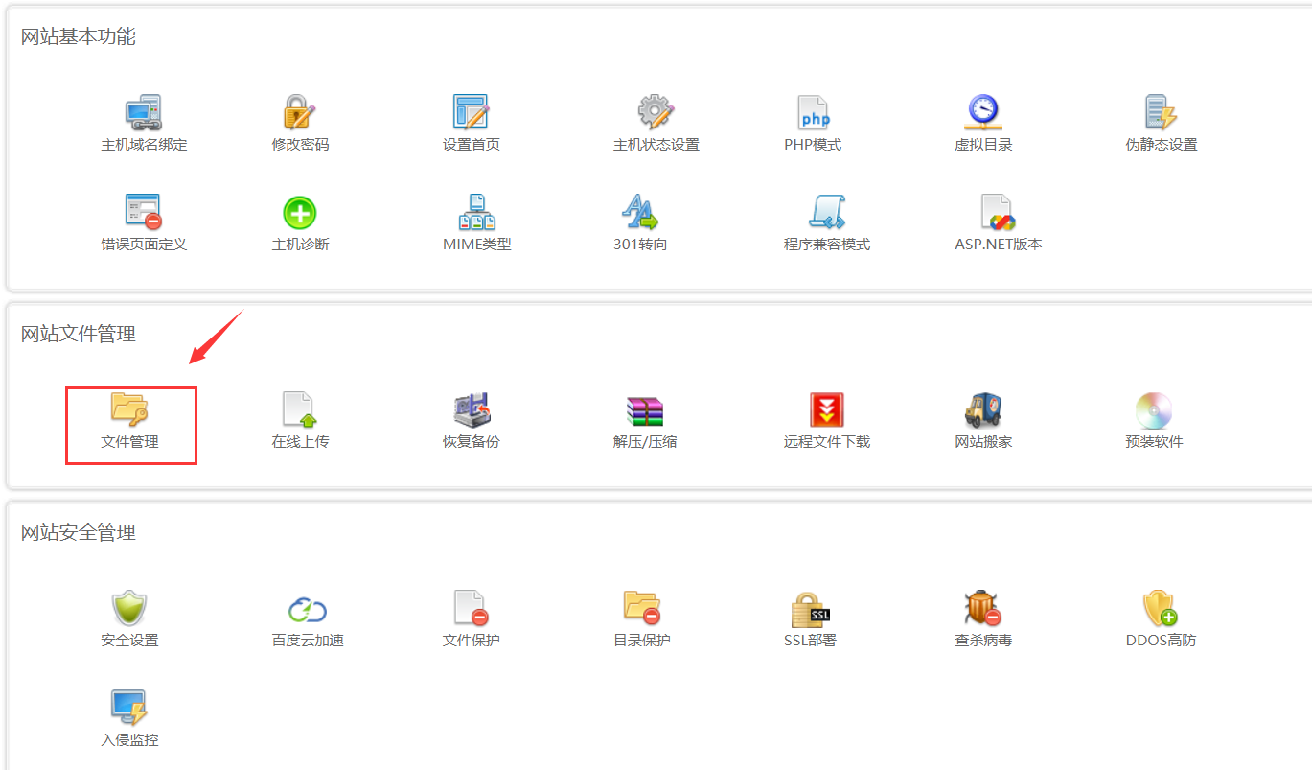Screen dimensions: 1312x770
Task: Open the 文件管理 file manager icon
Action: 129,409
